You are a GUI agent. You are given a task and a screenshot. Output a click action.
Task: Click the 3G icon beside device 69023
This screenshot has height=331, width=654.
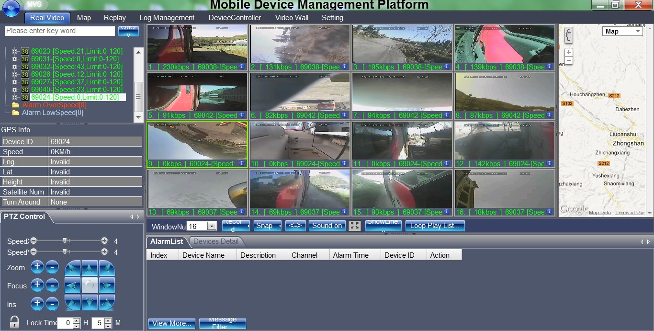25,51
